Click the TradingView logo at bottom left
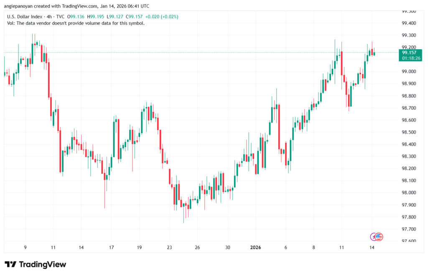 [35, 264]
